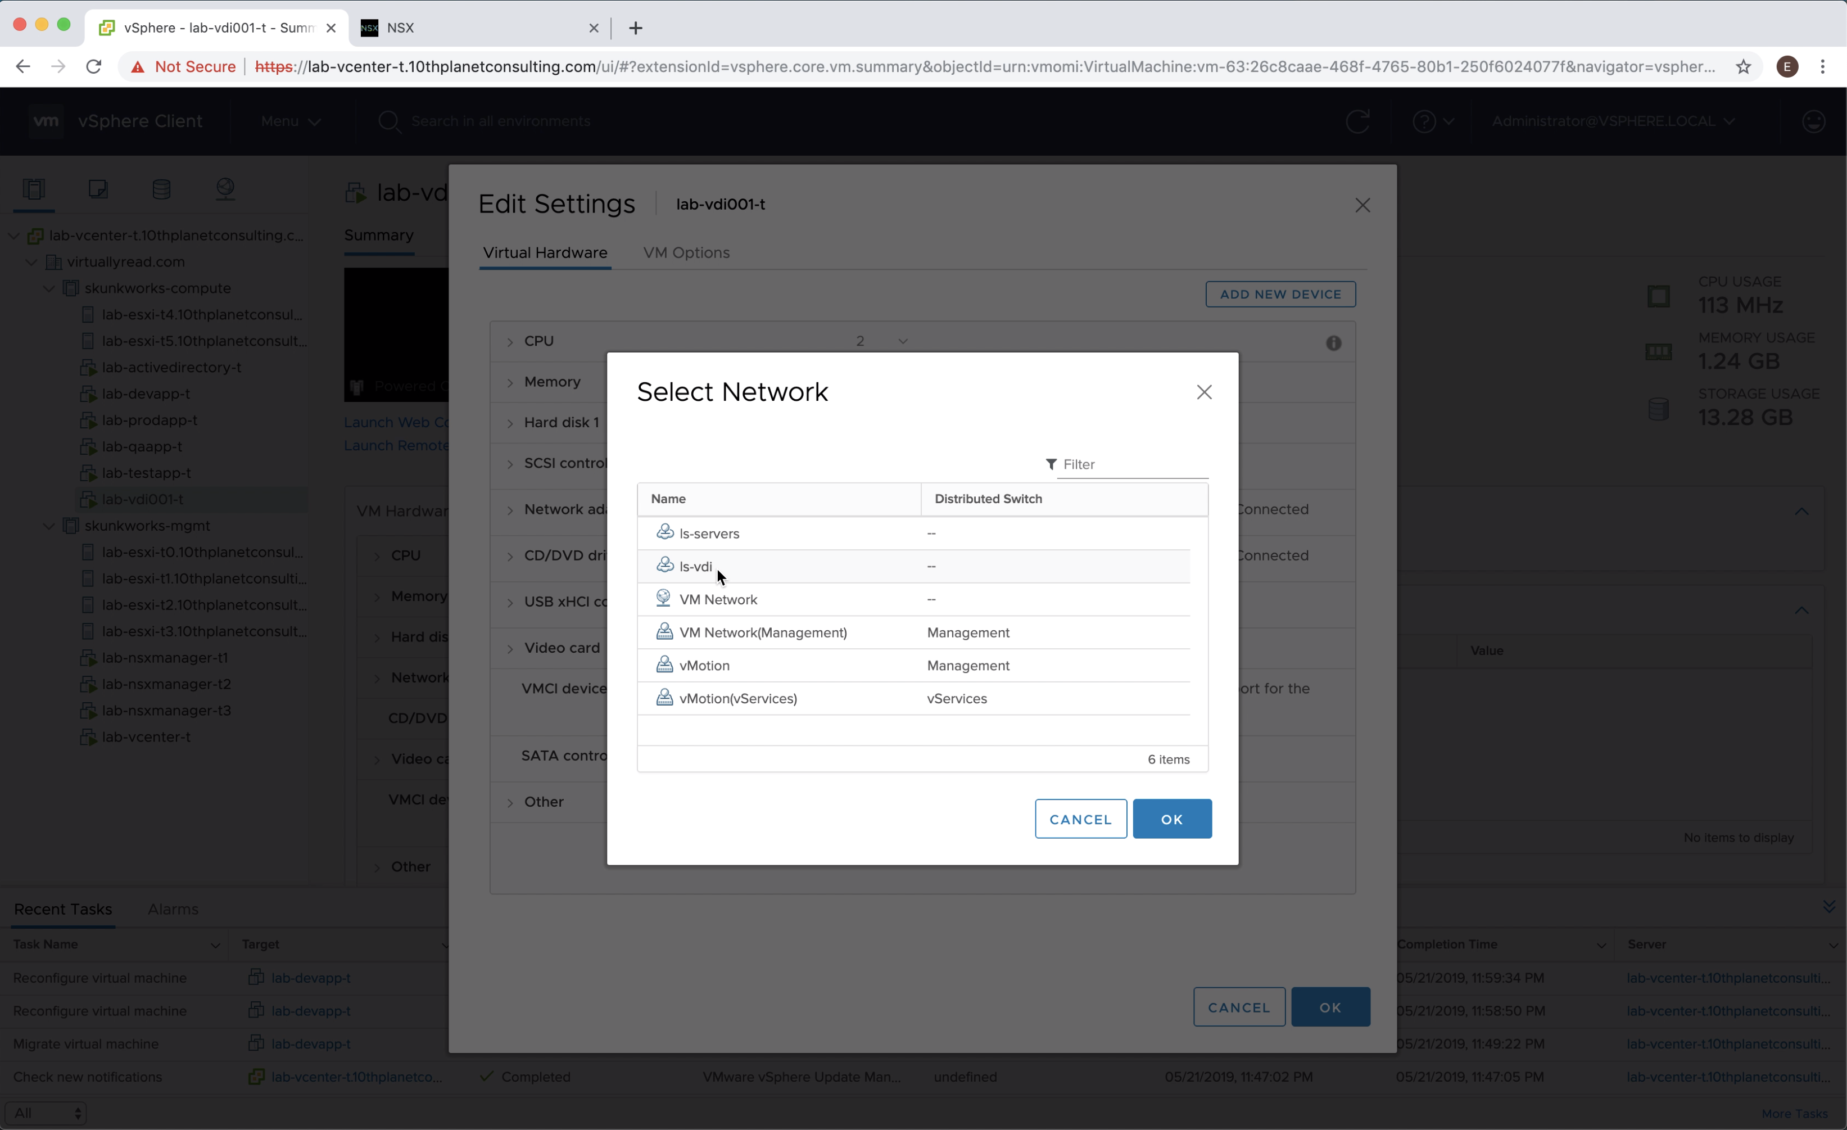Screen dimensions: 1847x1130
Task: Click the VM Network globe icon
Action: [663, 598]
